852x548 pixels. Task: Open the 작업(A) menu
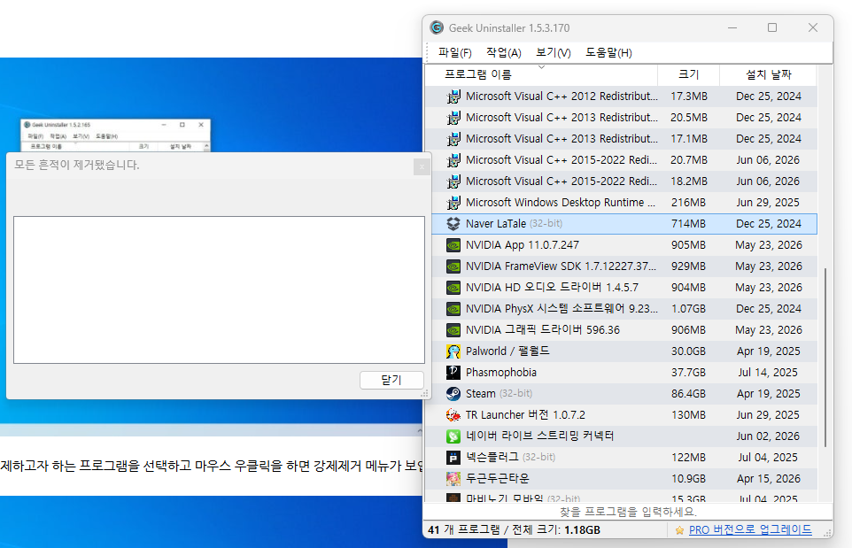[x=504, y=53]
